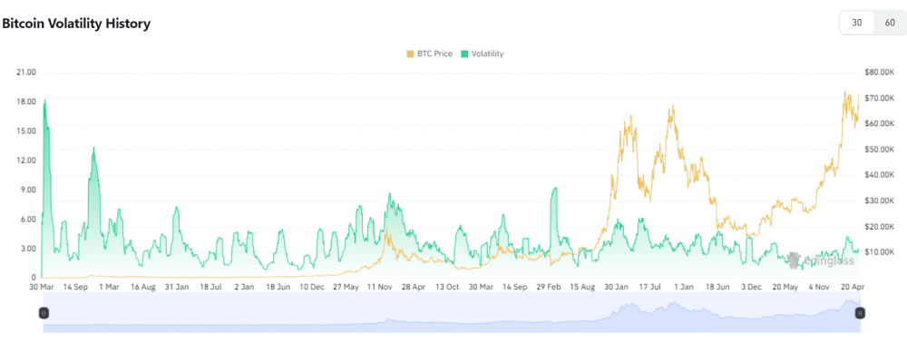Click the 15 Aug x-axis label
This screenshot has height=353, width=907.
point(582,287)
